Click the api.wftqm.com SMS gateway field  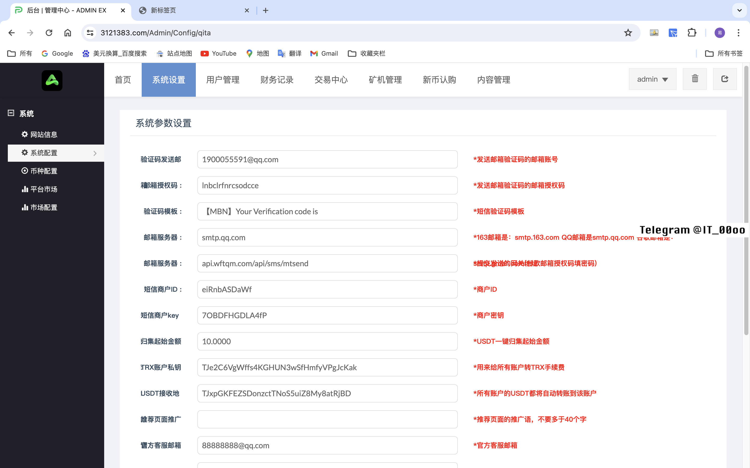click(x=327, y=263)
